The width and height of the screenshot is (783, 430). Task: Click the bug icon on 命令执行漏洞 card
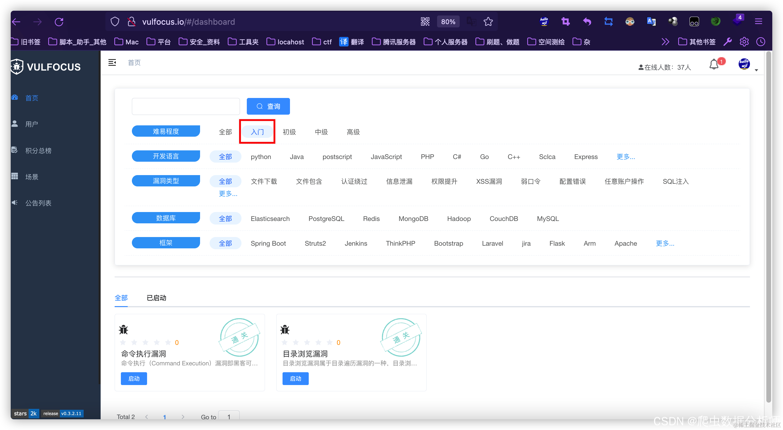[x=124, y=329]
